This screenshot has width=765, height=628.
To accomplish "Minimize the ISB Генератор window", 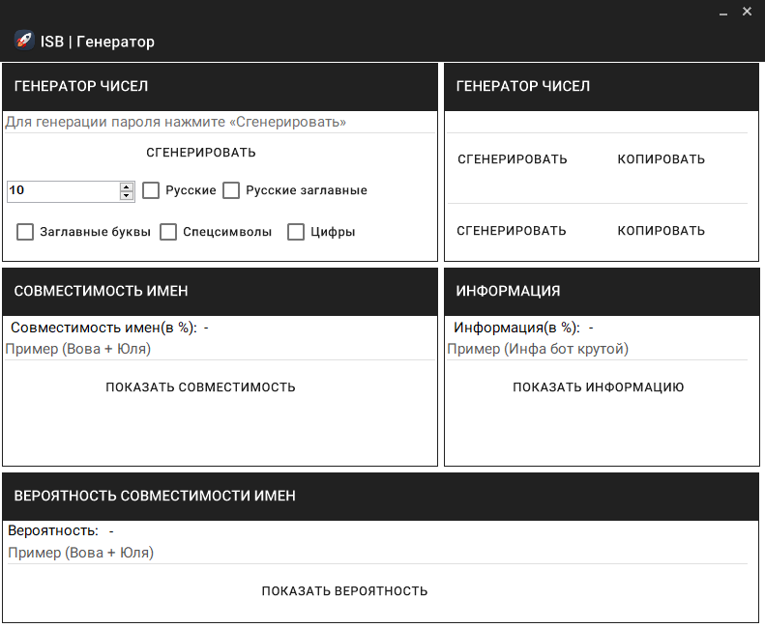I will tap(722, 13).
